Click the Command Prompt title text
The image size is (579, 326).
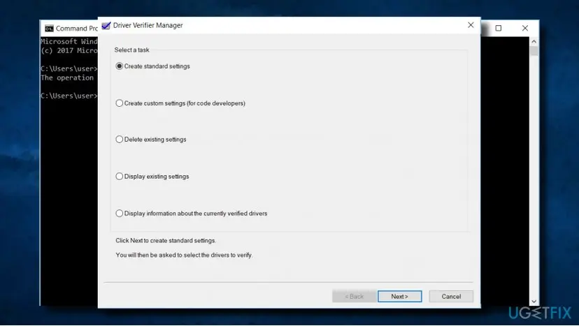pos(77,29)
